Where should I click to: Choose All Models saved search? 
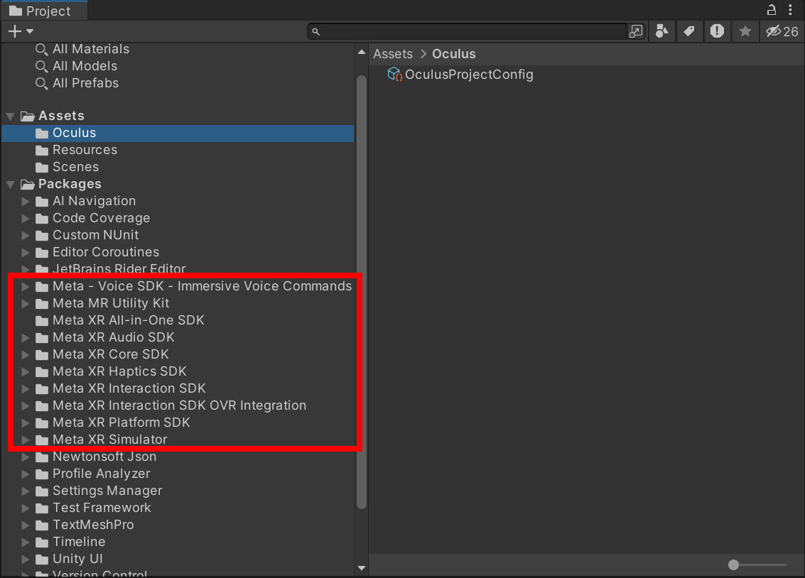85,65
